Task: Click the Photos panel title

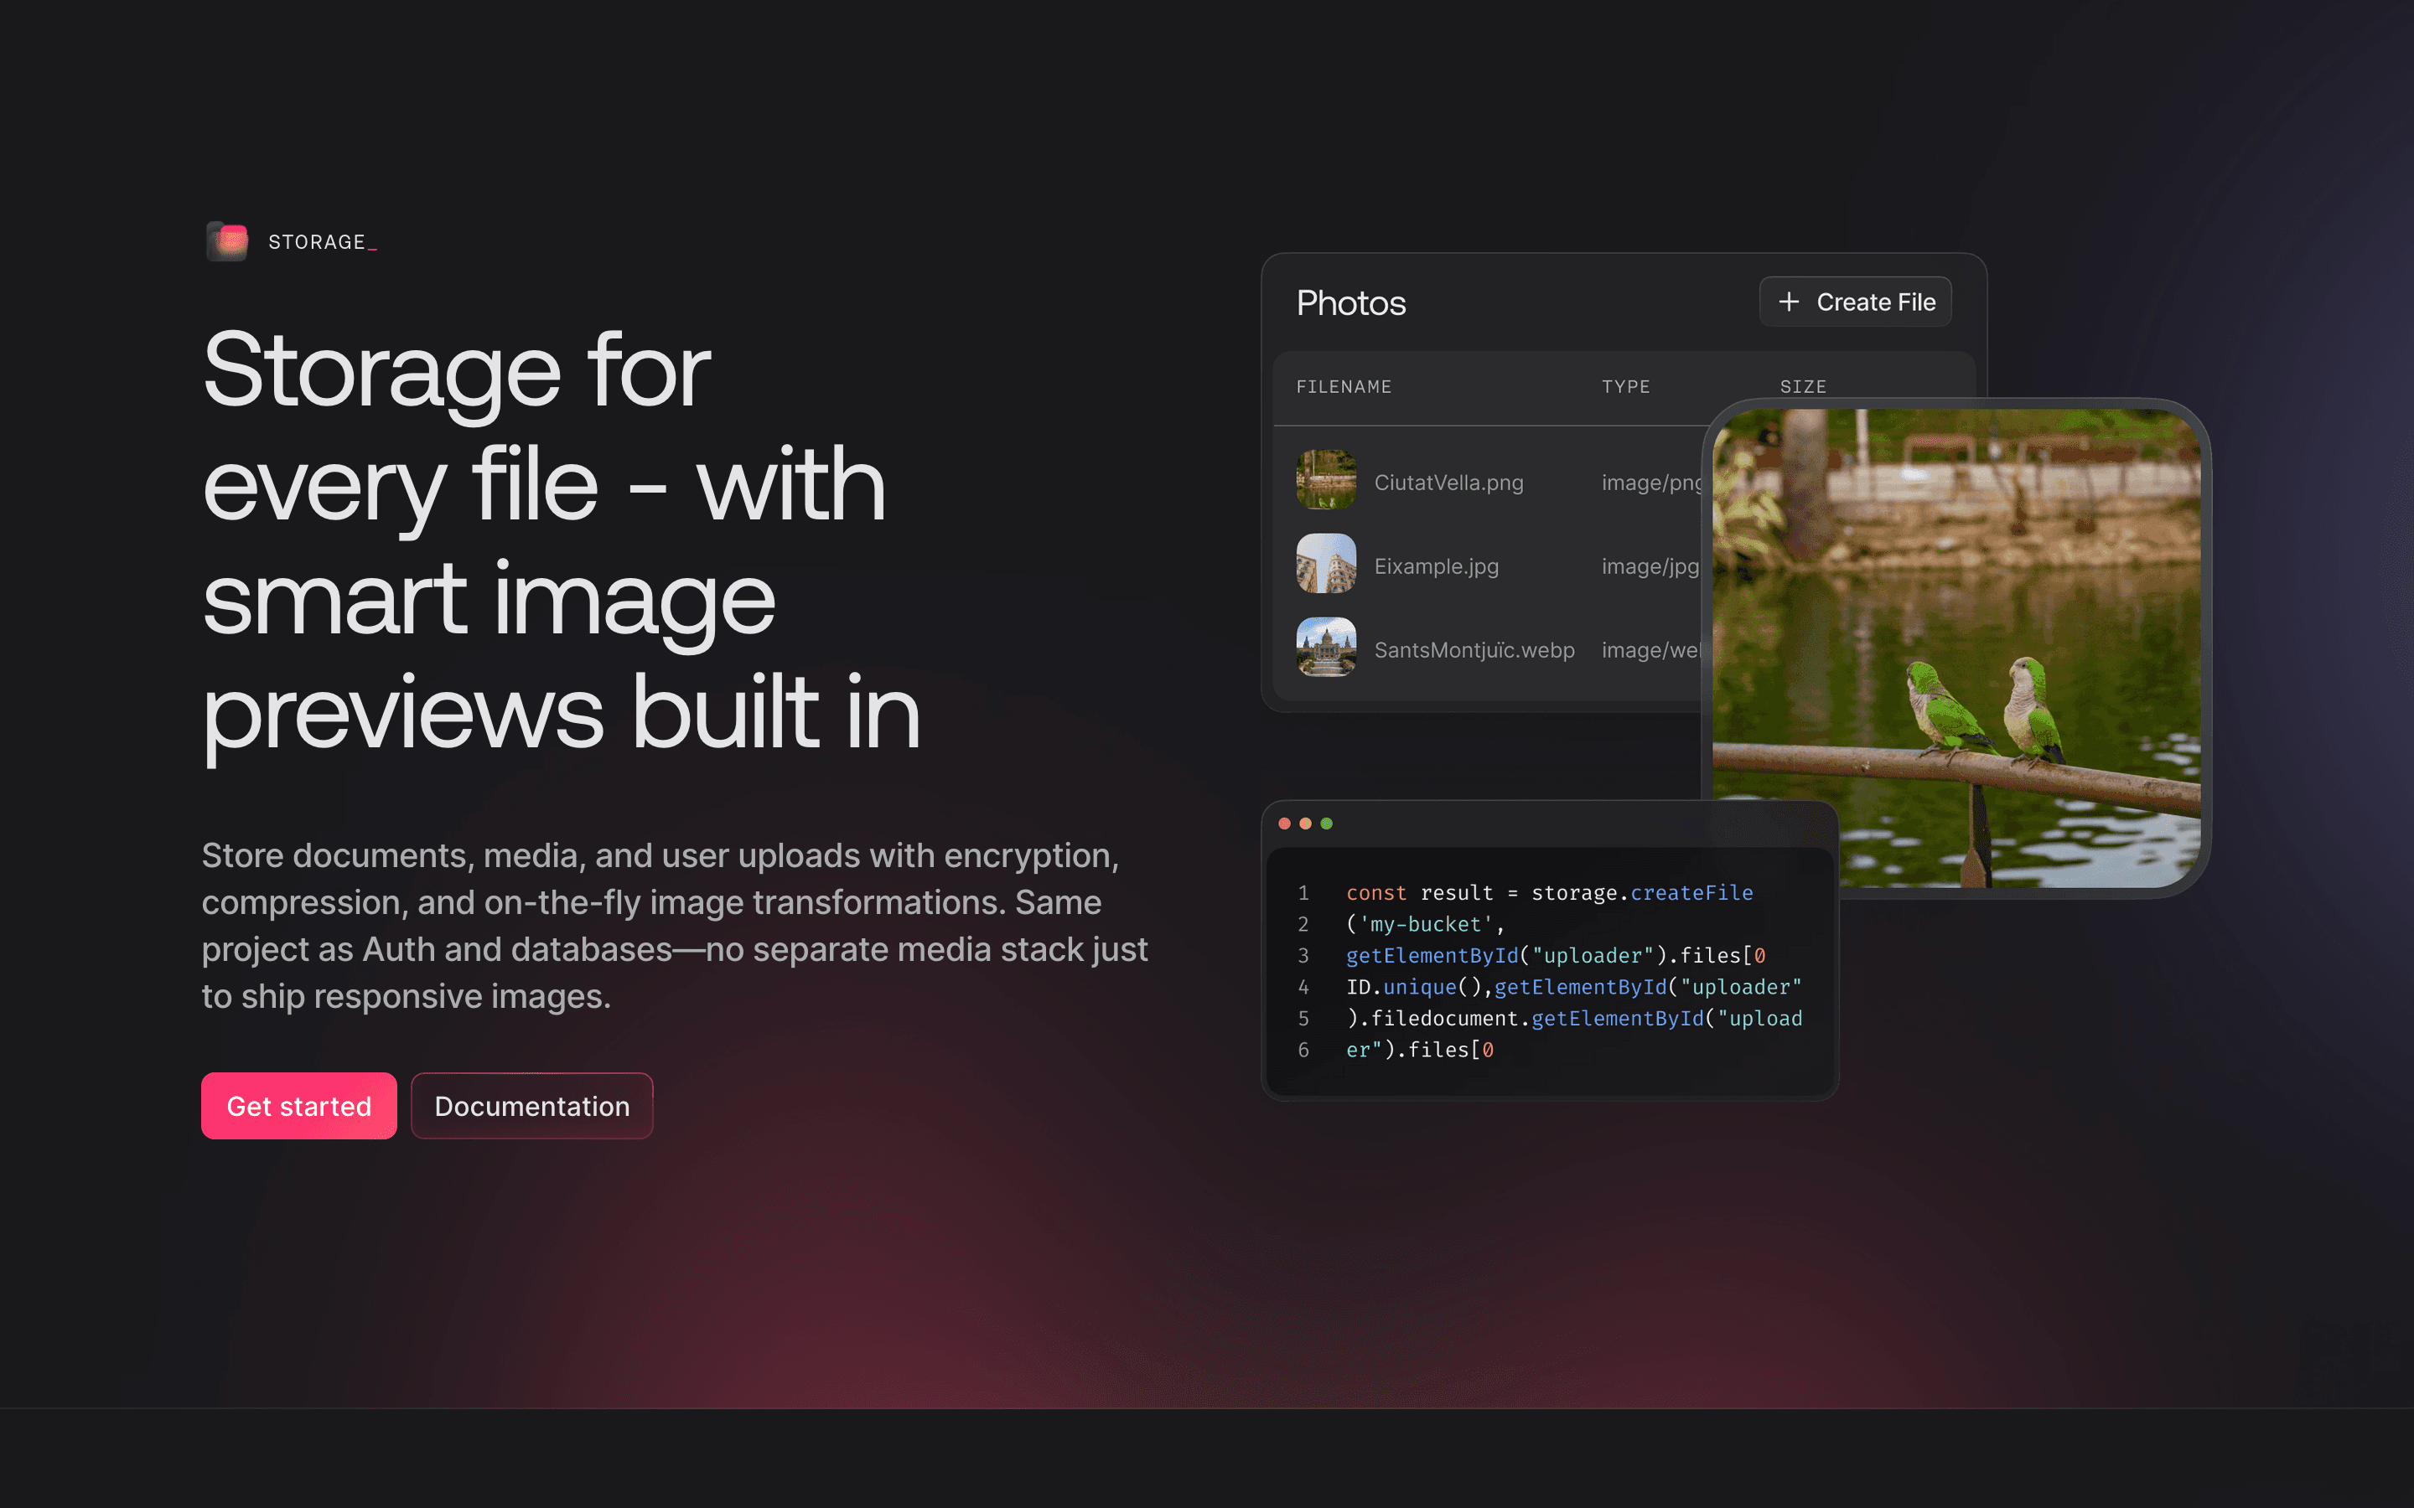Action: tap(1350, 302)
